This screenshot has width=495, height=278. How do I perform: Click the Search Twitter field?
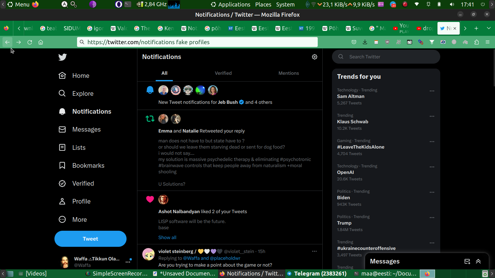[386, 57]
